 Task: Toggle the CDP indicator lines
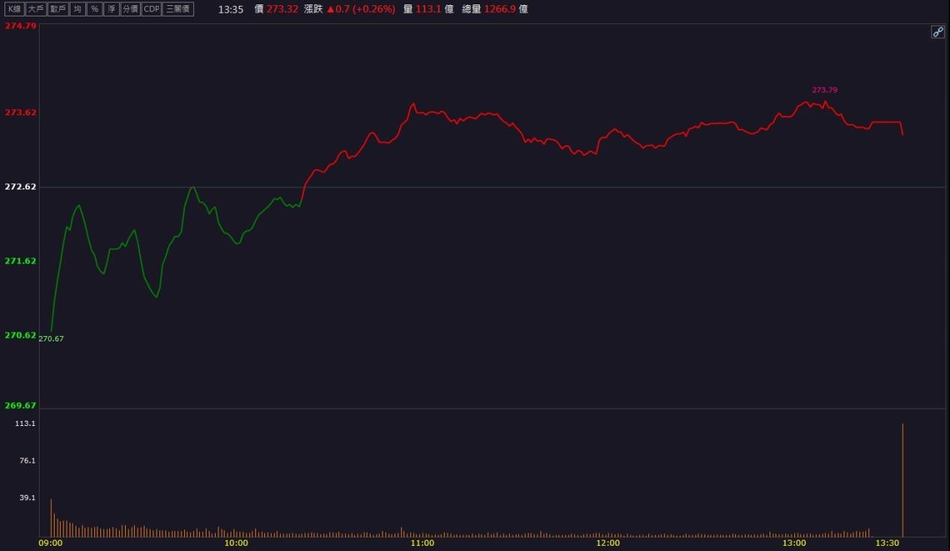tap(151, 9)
